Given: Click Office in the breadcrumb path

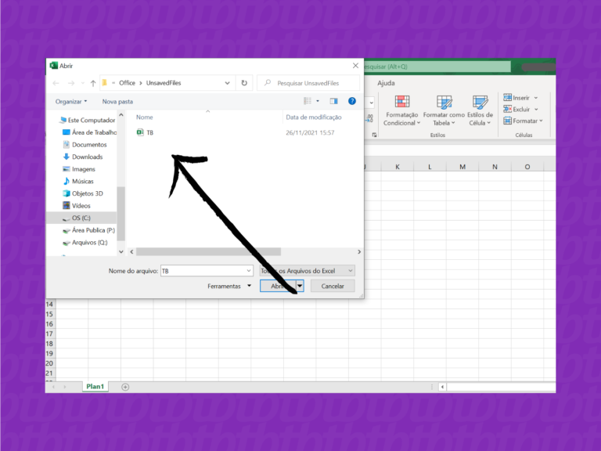Looking at the screenshot, I should [x=127, y=83].
